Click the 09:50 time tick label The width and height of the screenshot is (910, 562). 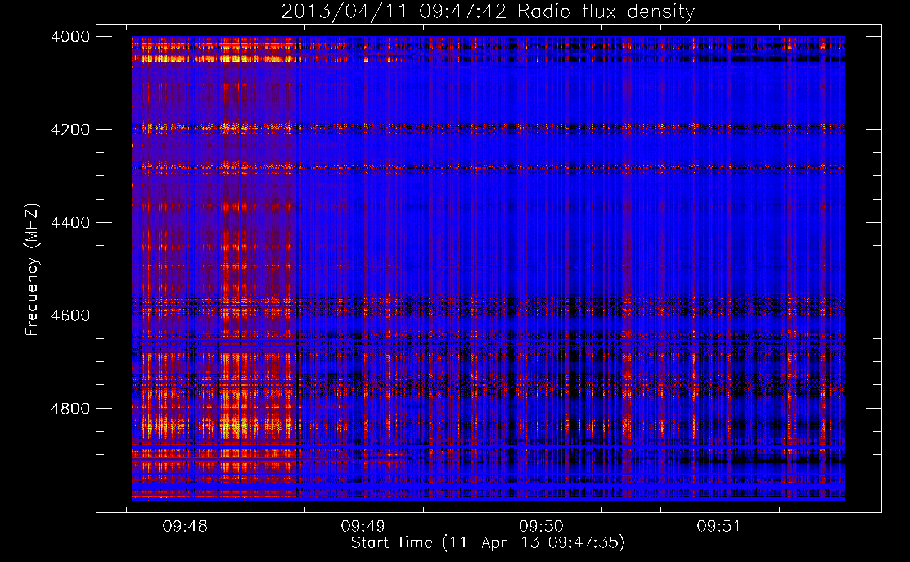point(542,527)
